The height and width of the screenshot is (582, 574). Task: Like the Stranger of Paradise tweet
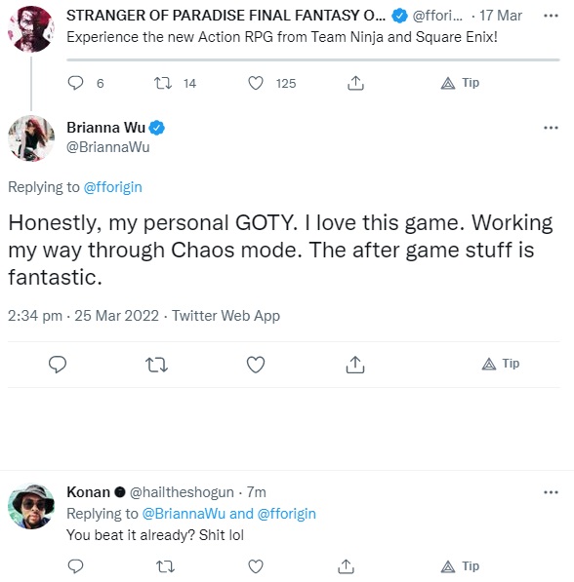click(x=256, y=83)
